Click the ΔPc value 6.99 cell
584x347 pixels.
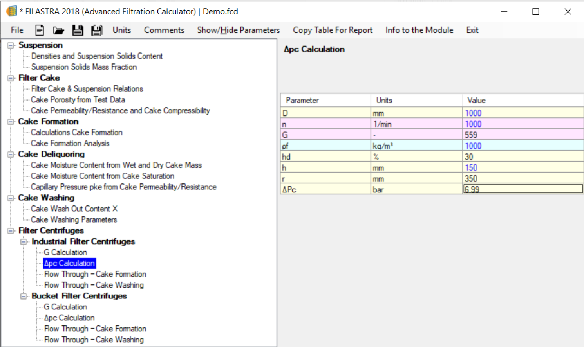coord(523,189)
